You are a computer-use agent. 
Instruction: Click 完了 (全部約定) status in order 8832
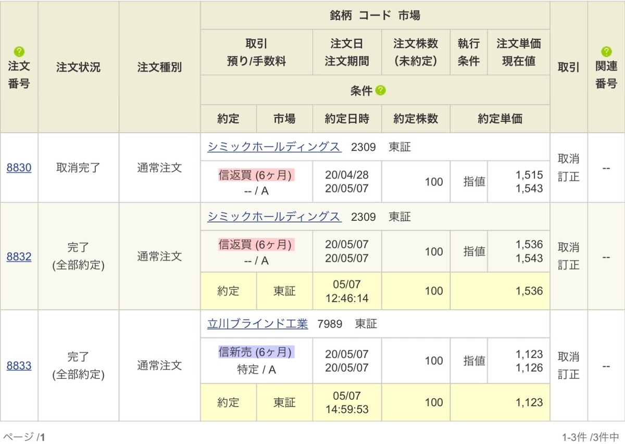79,256
